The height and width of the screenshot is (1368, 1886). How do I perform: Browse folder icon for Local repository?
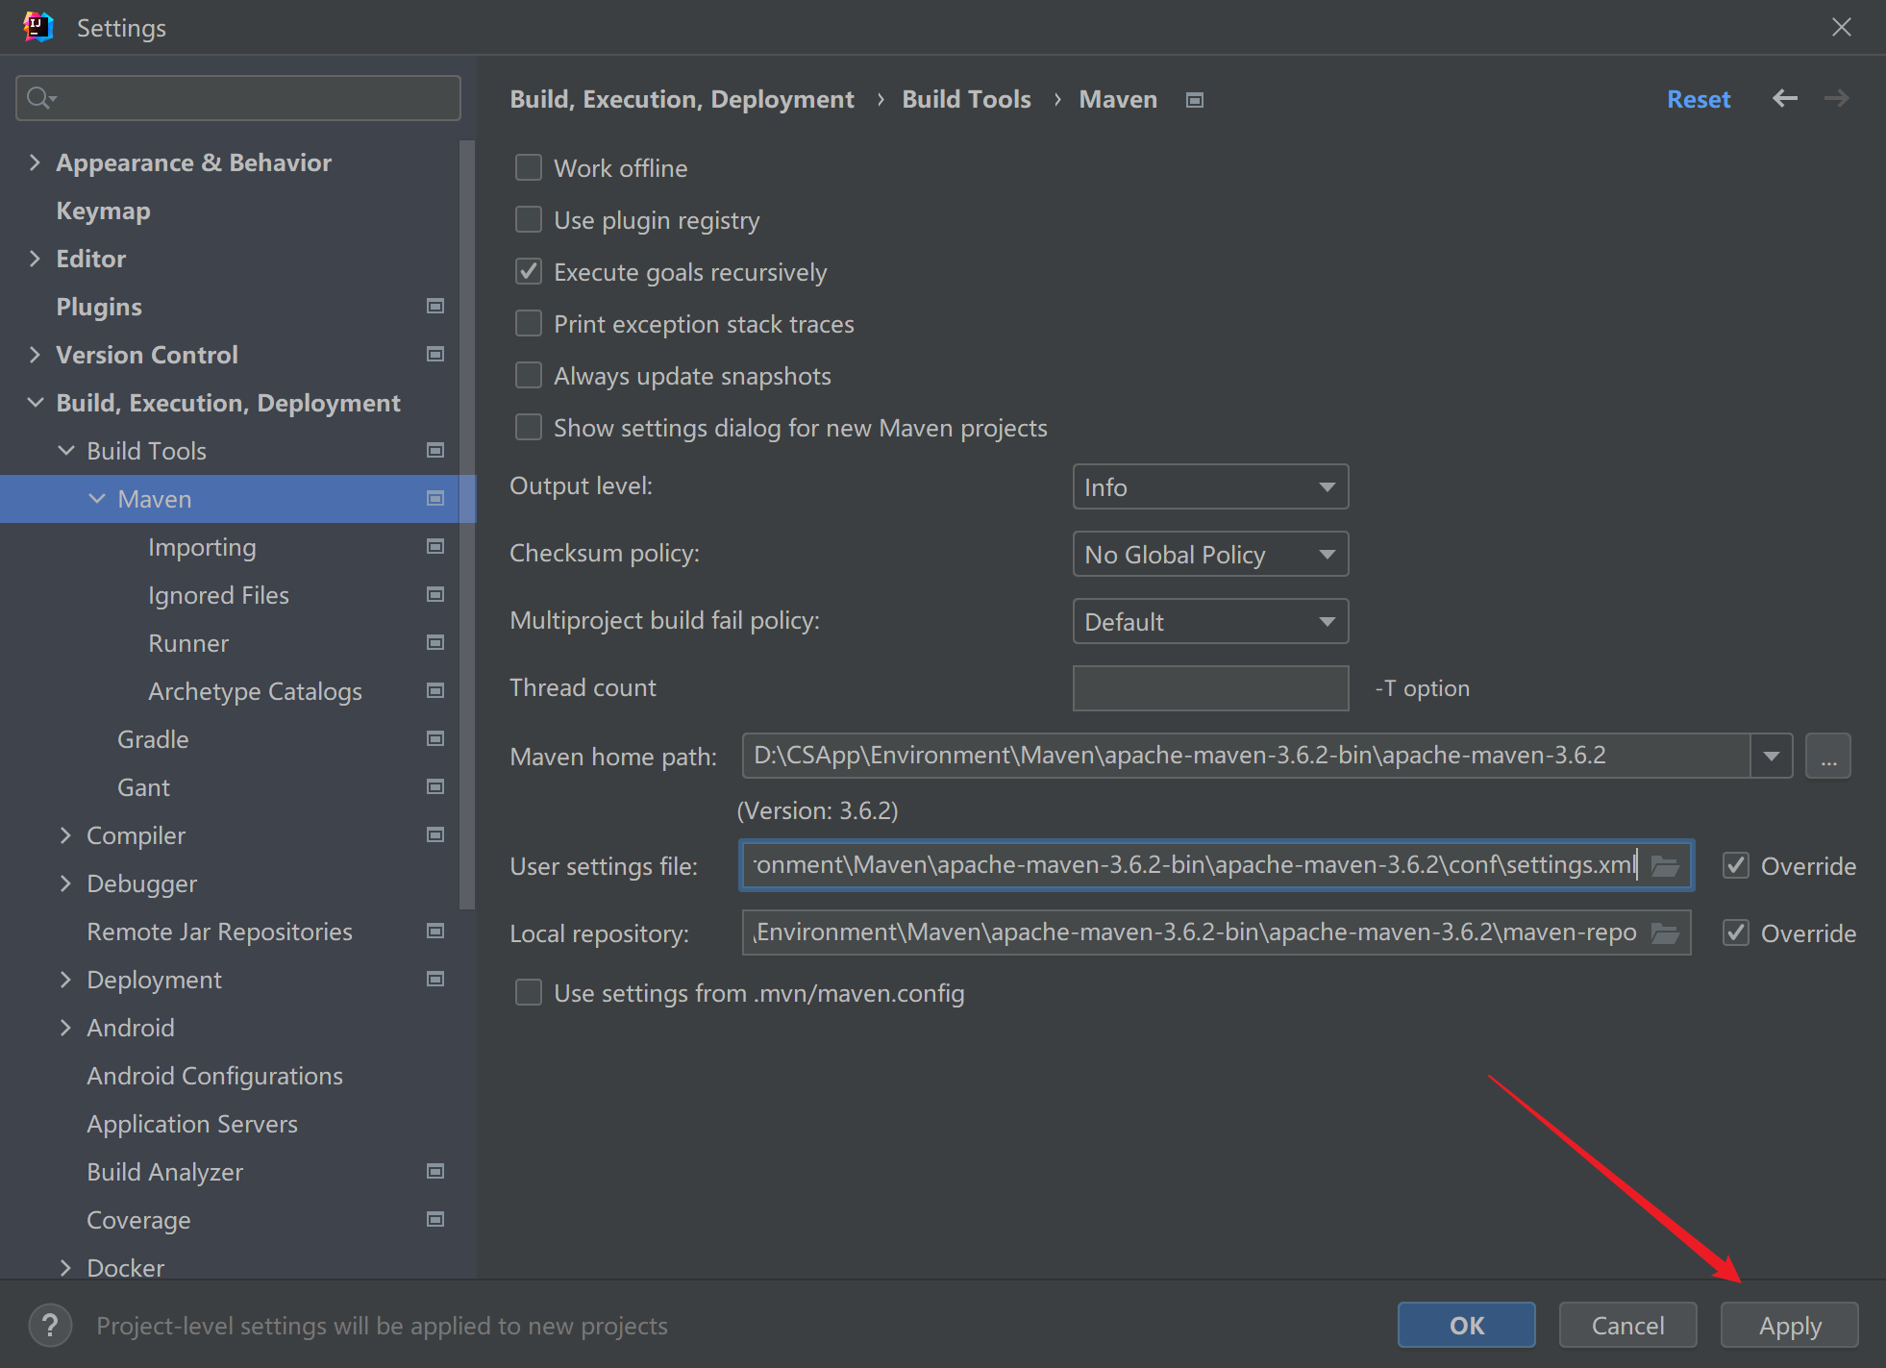click(1665, 933)
